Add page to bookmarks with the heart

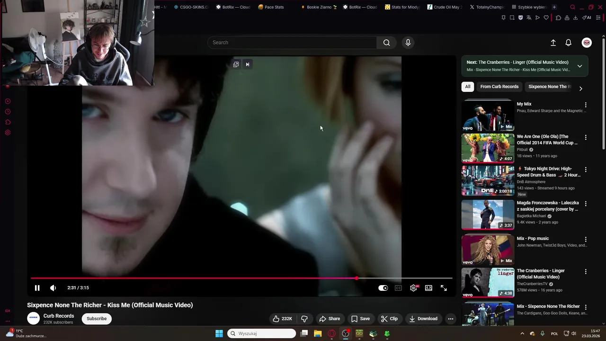pyautogui.click(x=546, y=18)
